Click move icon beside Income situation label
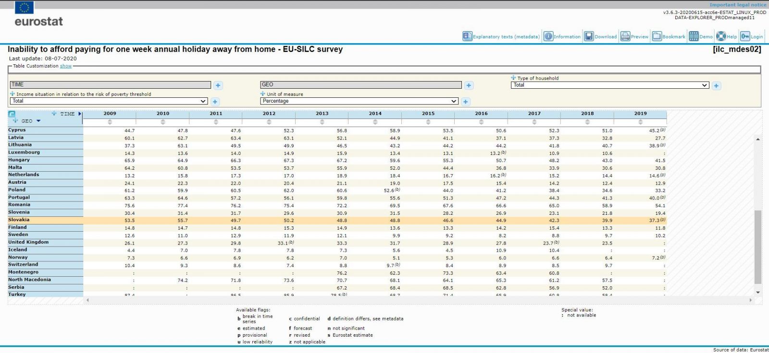This screenshot has width=769, height=353. coord(12,94)
